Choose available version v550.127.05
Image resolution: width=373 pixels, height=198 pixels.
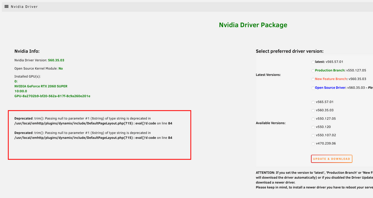point(313,119)
